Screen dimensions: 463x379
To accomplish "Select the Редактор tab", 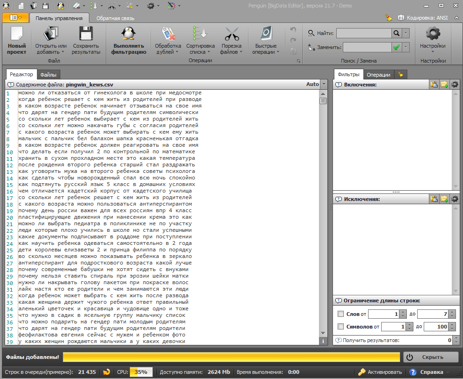I will (21, 74).
